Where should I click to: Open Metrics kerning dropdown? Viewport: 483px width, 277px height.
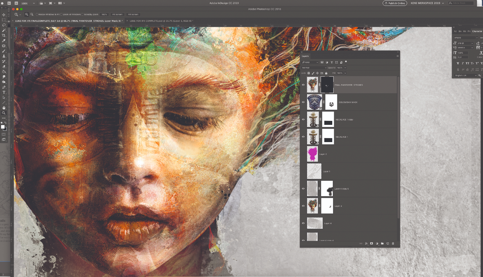(x=472, y=48)
